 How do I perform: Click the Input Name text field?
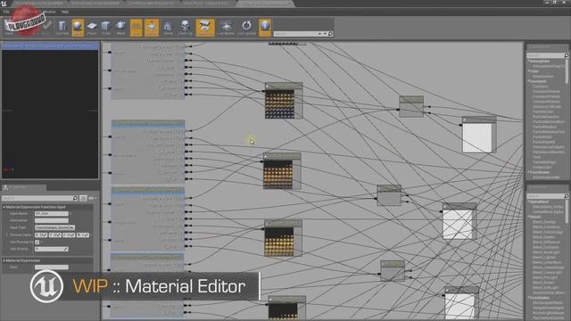52,214
